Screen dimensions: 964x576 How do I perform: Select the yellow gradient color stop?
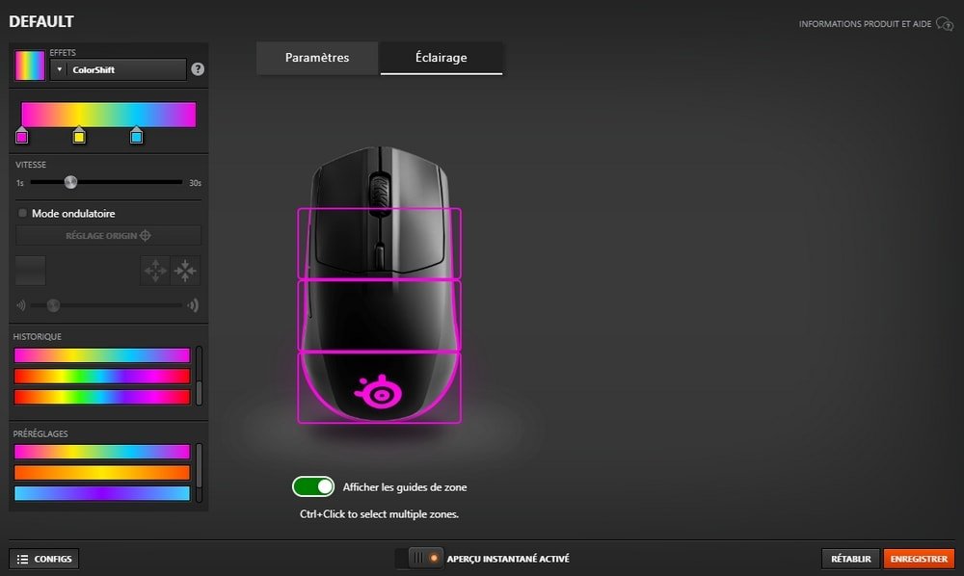pyautogui.click(x=79, y=136)
